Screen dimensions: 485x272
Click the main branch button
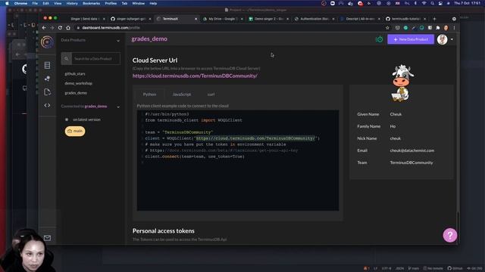click(75, 131)
